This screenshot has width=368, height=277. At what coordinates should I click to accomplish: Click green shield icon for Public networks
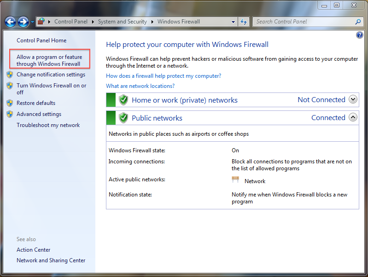[x=123, y=118]
